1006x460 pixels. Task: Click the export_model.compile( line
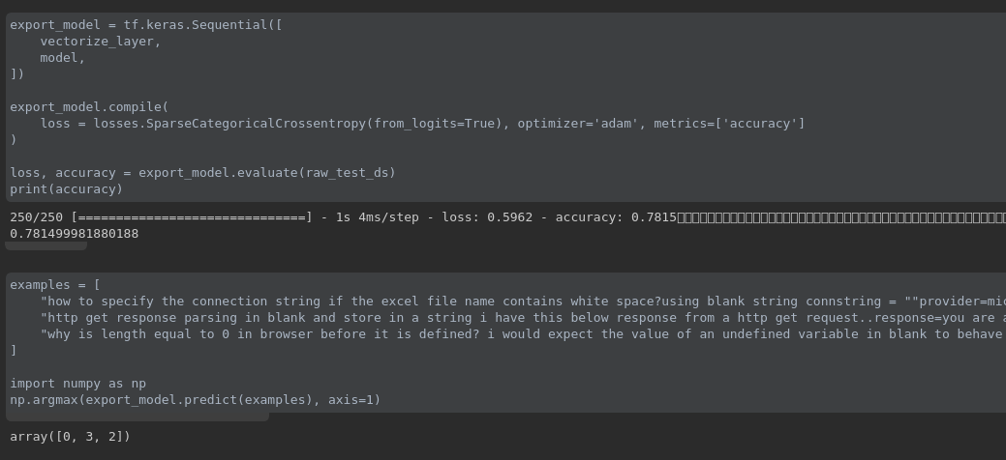89,107
